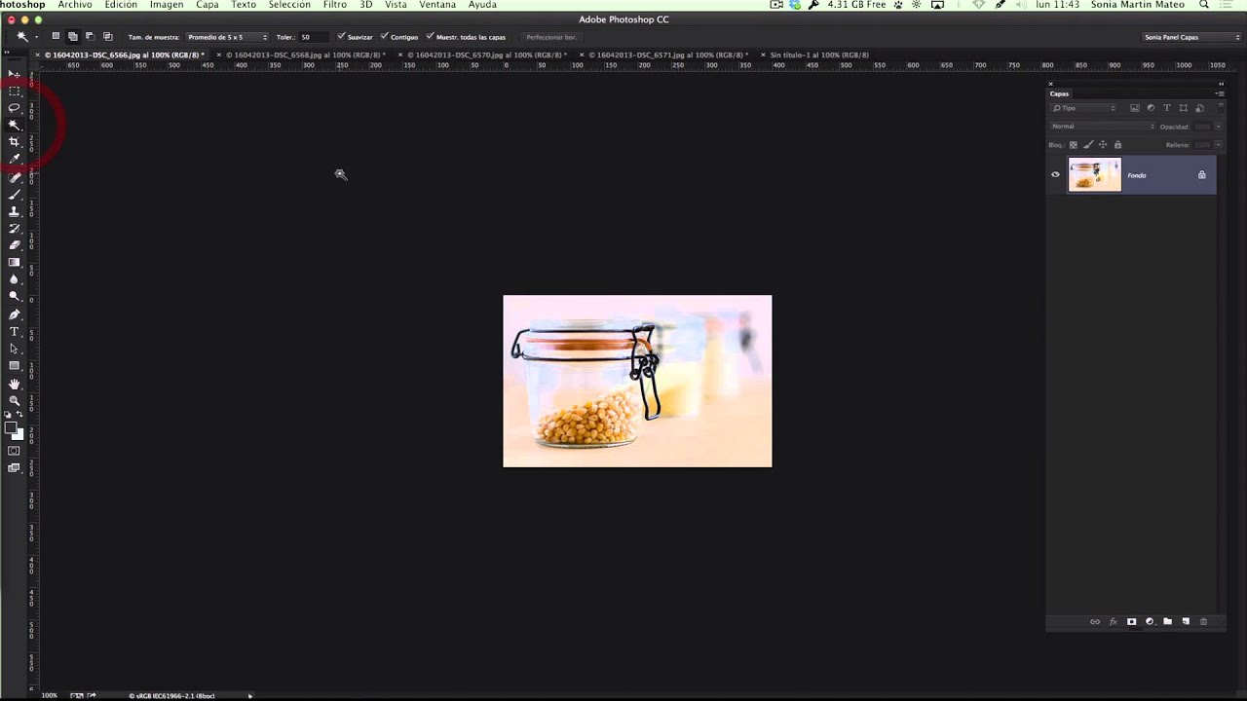Choose New Selection mode in options bar

pos(56,37)
